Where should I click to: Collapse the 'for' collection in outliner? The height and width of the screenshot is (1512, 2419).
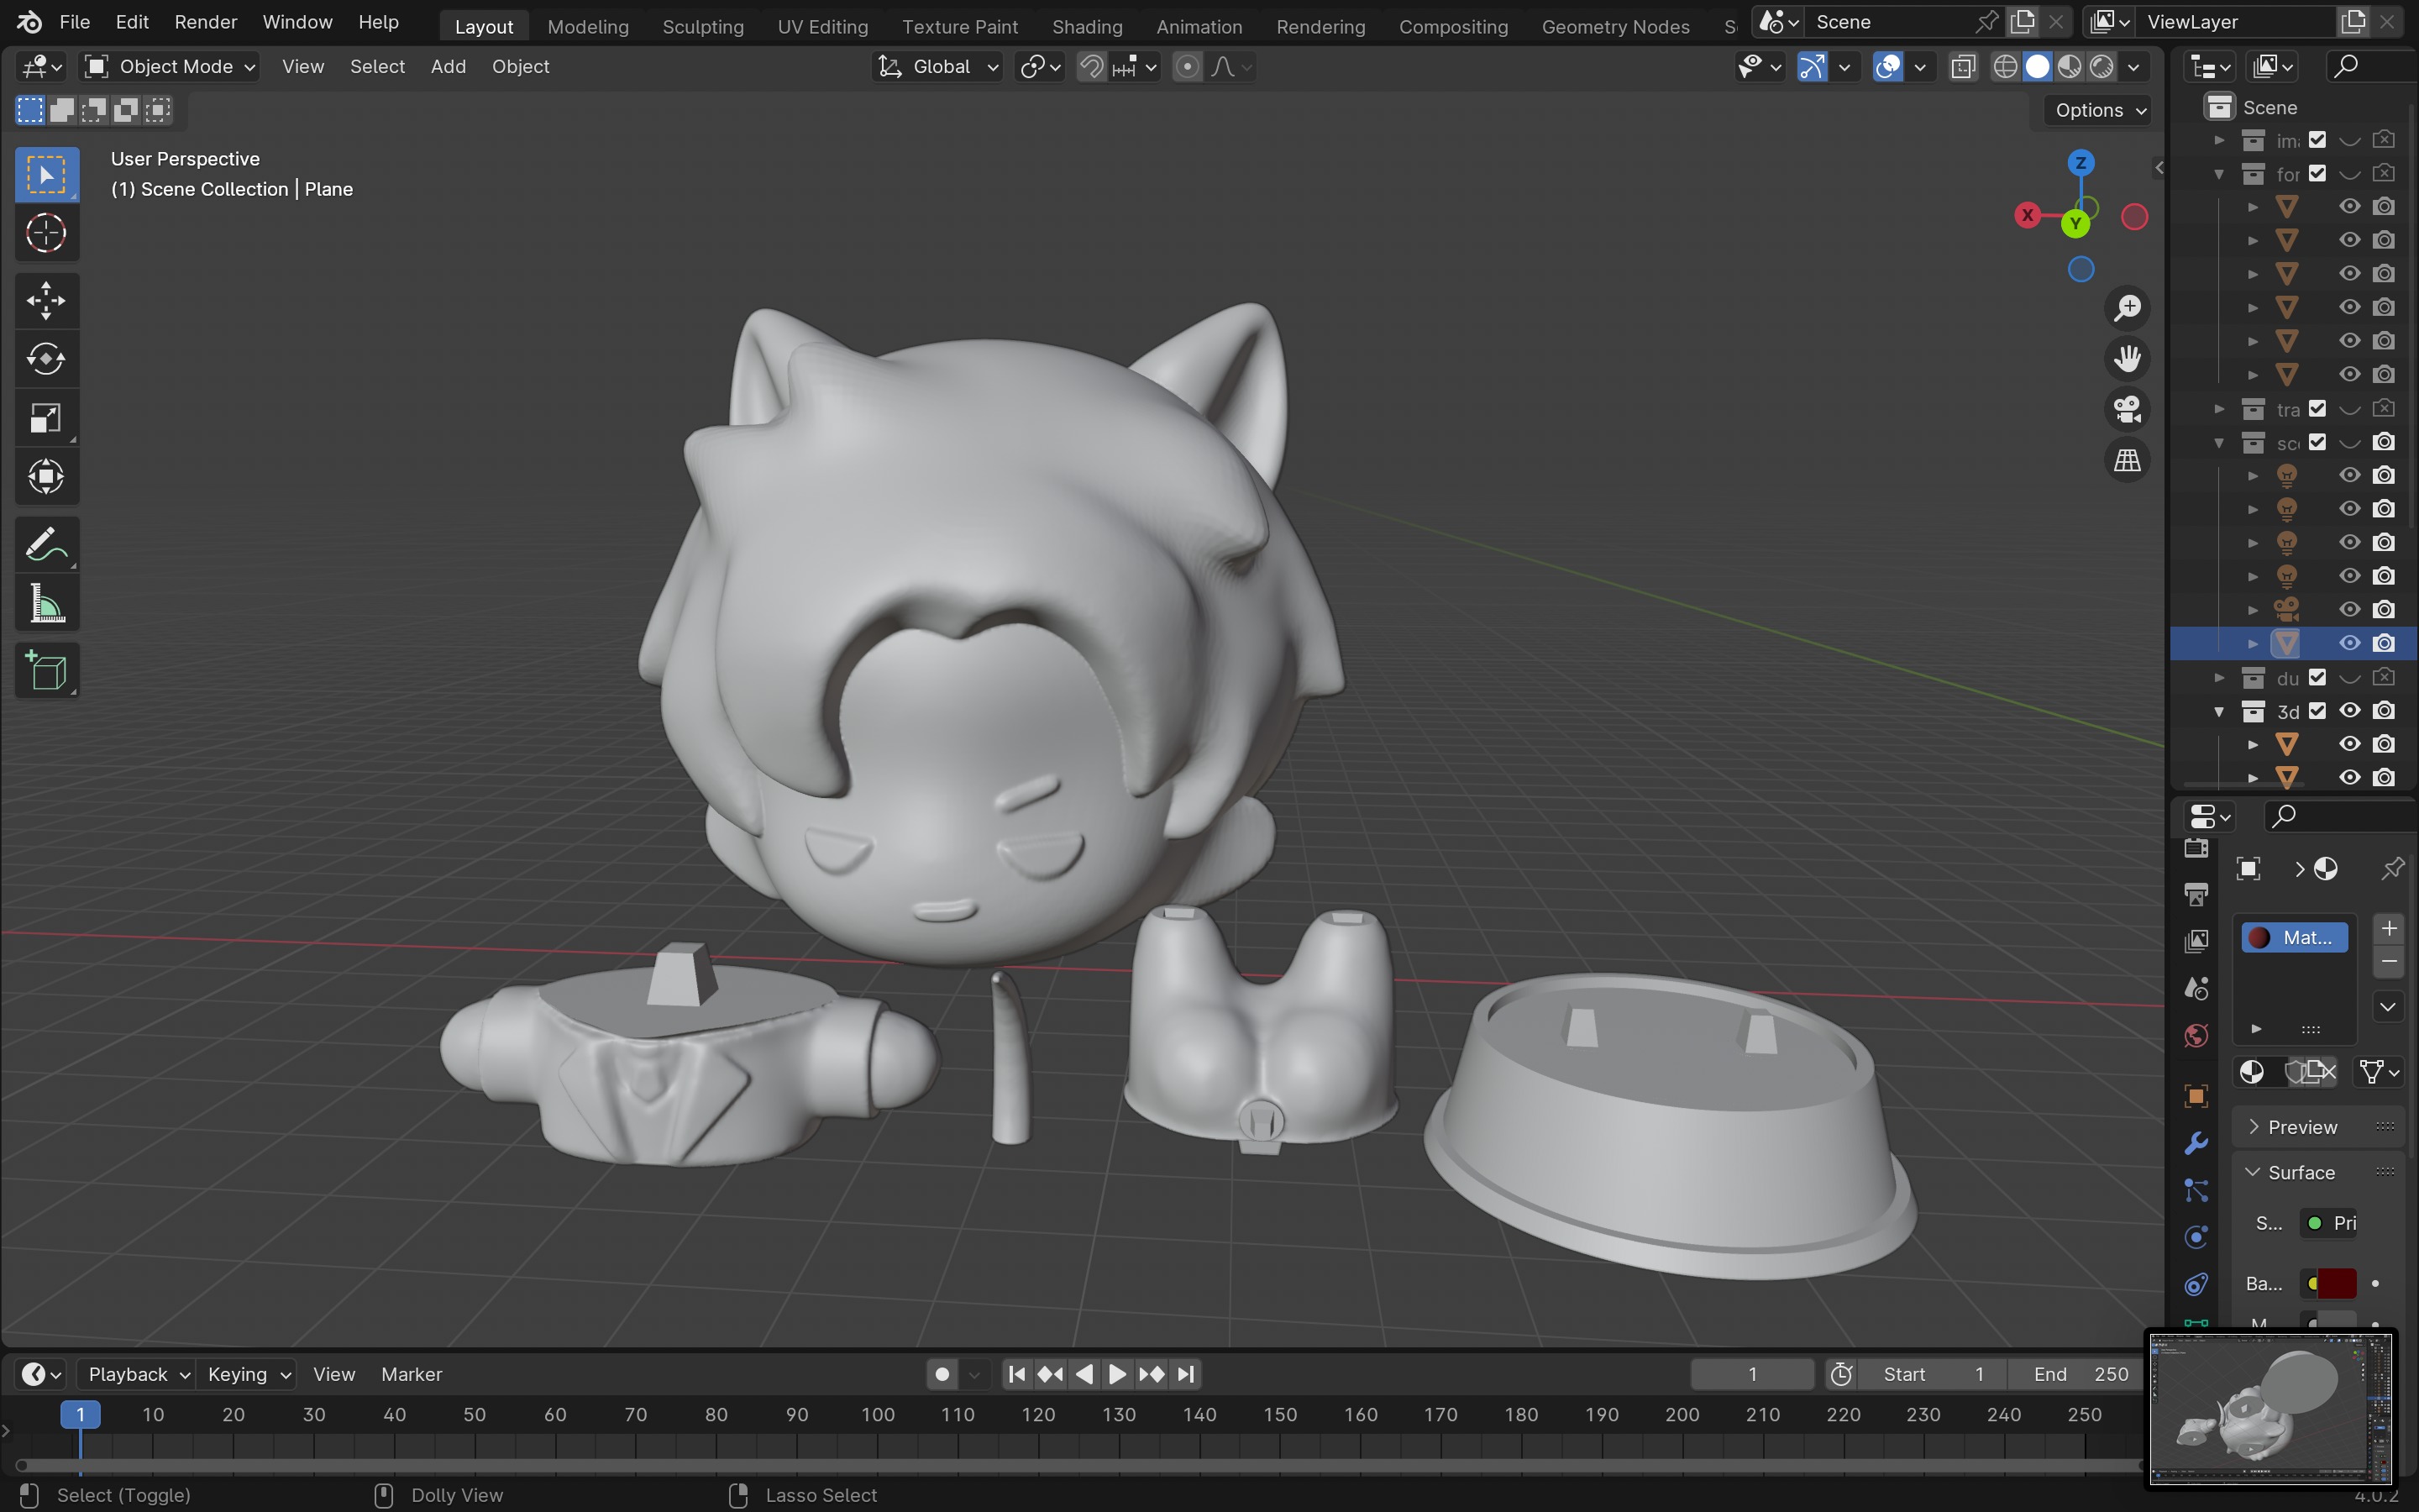pyautogui.click(x=2219, y=174)
